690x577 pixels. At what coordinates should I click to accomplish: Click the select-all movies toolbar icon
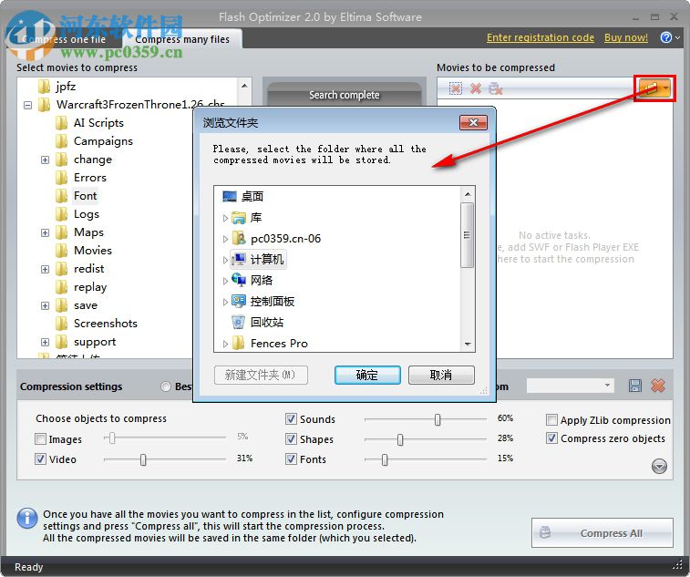click(456, 88)
